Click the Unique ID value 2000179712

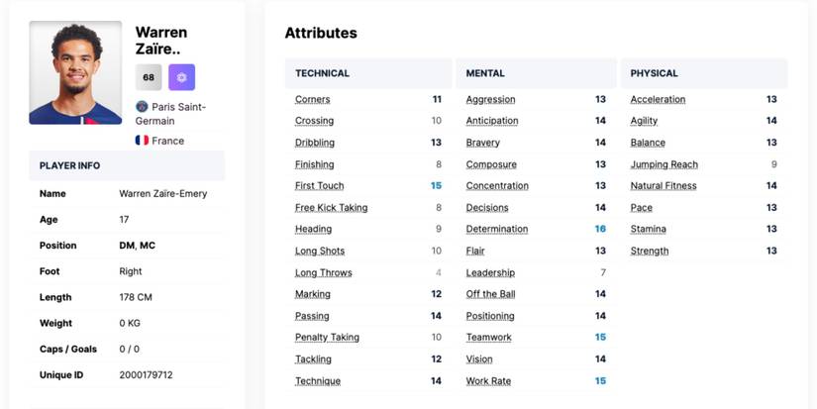tap(146, 375)
